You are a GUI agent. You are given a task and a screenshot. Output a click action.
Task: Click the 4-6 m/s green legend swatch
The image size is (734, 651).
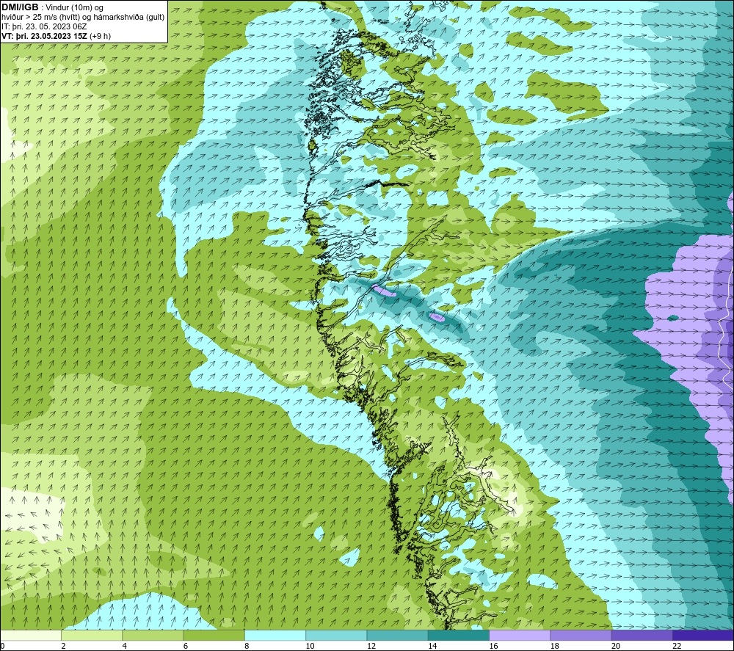[153, 635]
